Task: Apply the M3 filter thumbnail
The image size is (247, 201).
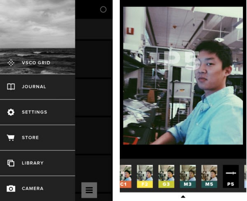Action: (x=188, y=176)
